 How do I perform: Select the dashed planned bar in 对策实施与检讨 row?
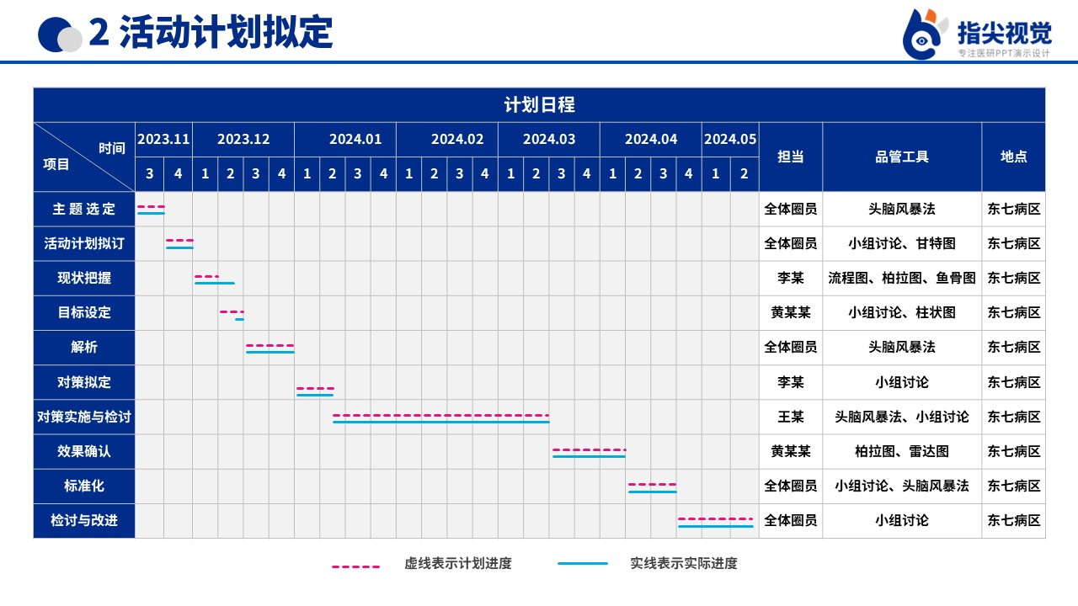pyautogui.click(x=440, y=415)
